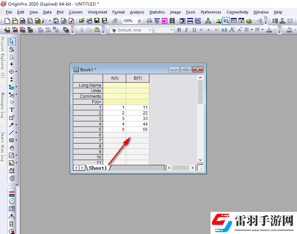Screen dimensions: 297x234
Task: Click the Long Name cell of column A
Action: (114, 85)
